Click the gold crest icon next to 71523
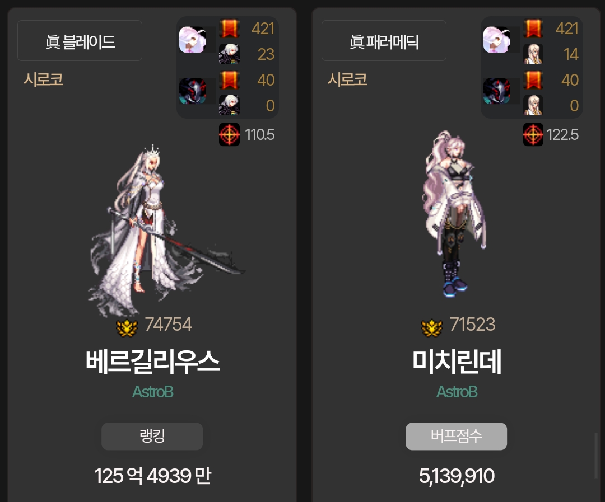 (431, 328)
